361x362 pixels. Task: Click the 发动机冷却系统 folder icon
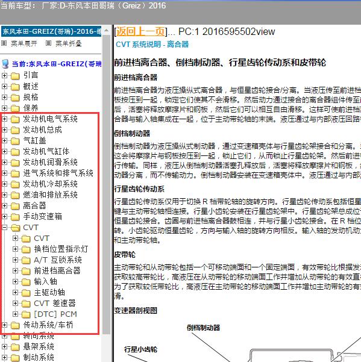tap(15, 184)
